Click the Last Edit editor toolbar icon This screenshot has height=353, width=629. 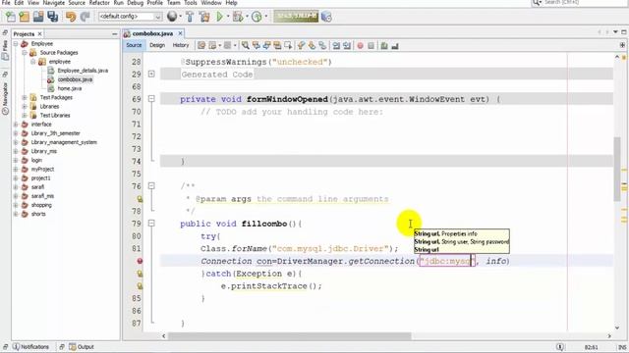201,46
